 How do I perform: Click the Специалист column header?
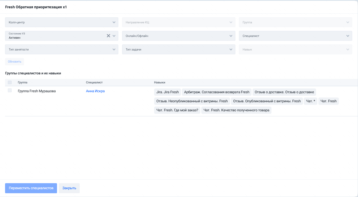pos(94,82)
